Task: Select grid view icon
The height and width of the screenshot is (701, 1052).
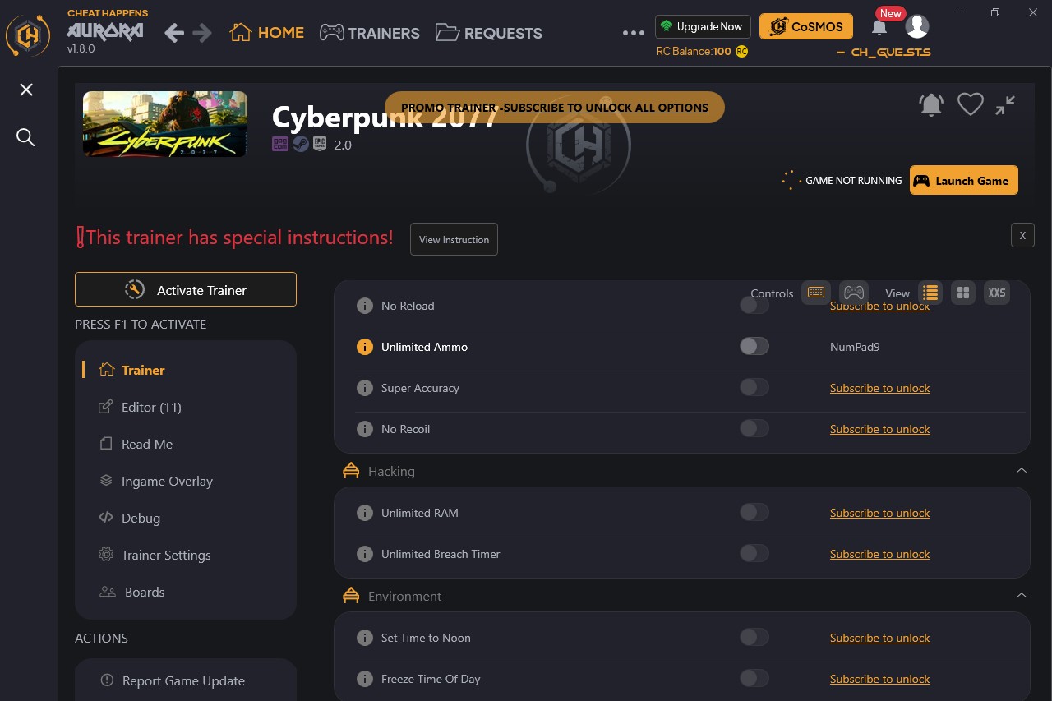Action: pos(963,293)
